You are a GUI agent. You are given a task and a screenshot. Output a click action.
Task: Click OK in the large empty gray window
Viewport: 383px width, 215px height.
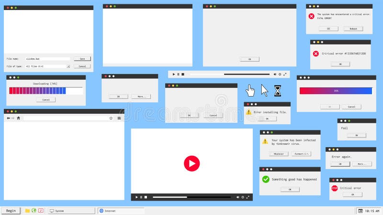(249, 59)
